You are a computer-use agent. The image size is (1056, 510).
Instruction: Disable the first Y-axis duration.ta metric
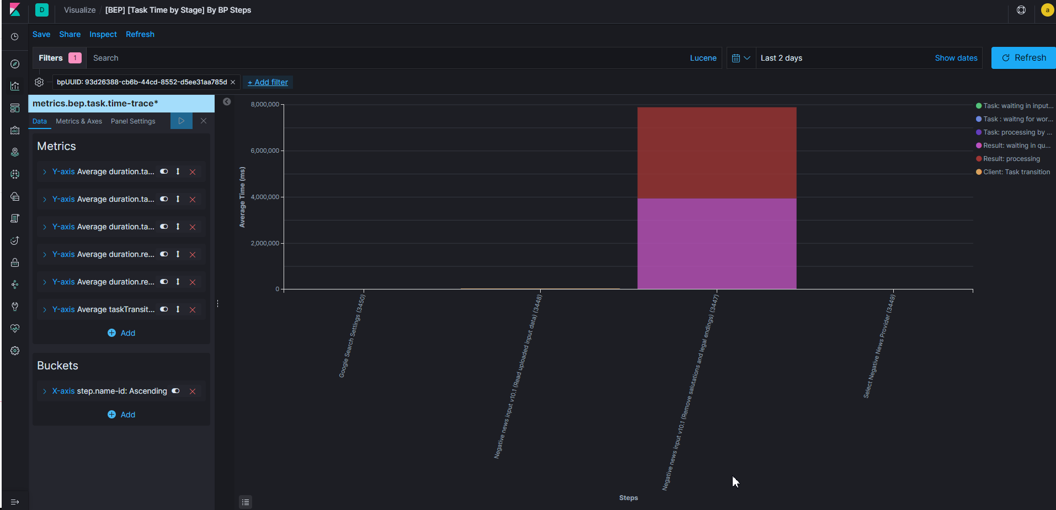pyautogui.click(x=164, y=171)
